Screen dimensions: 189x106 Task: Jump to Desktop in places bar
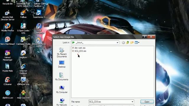pyautogui.click(x=62, y=64)
